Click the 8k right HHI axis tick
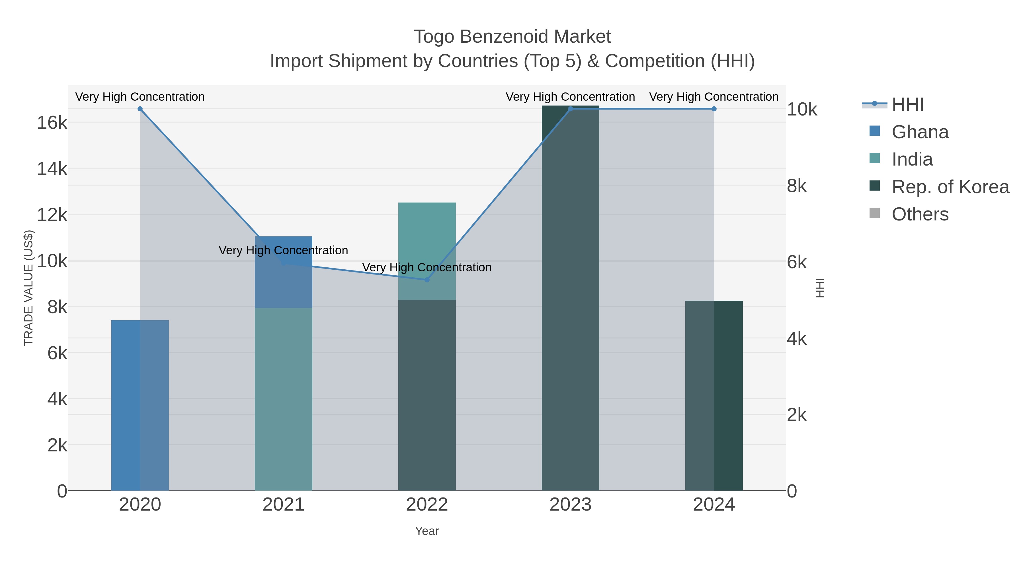This screenshot has width=1025, height=576. pos(797,186)
